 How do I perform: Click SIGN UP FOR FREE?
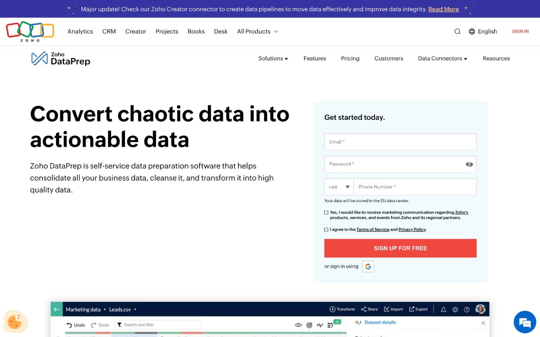point(400,248)
